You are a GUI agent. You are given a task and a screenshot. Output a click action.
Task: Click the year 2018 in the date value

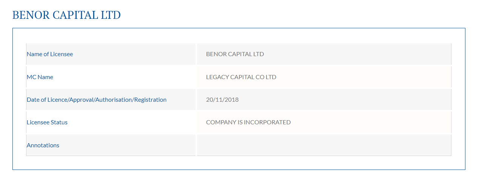(232, 100)
